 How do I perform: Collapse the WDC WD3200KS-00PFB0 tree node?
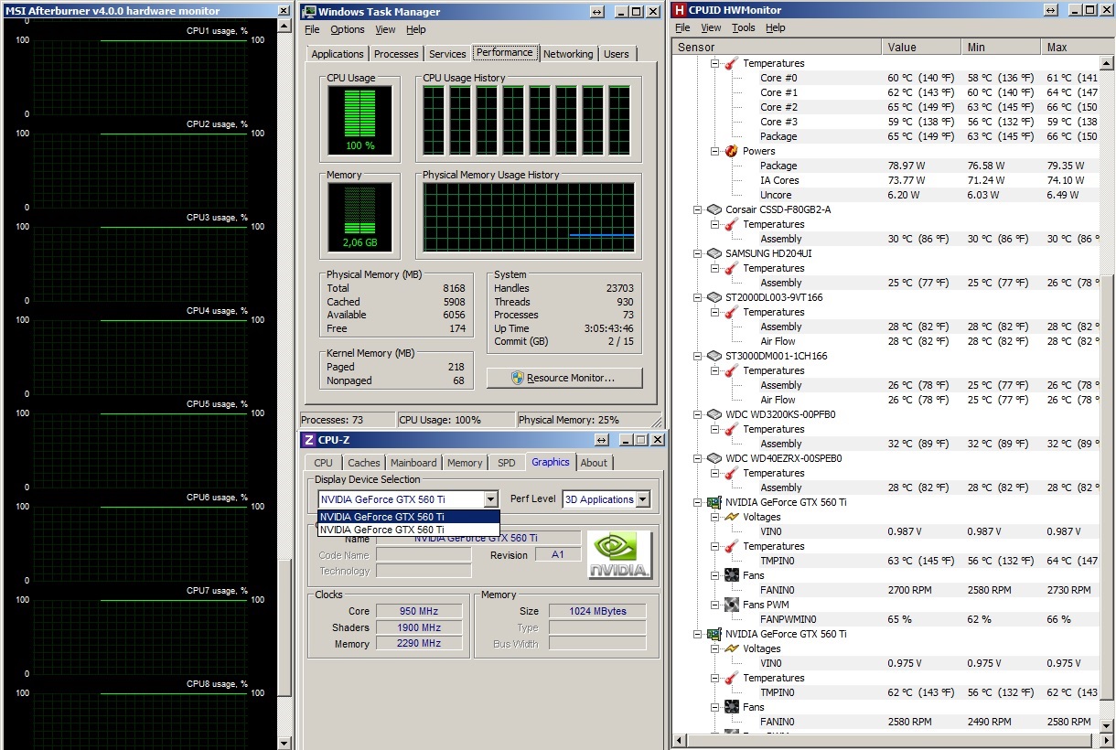[698, 414]
